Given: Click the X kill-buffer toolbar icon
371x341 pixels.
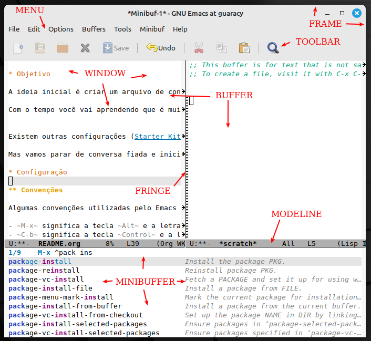Looking at the screenshot, I should tap(85, 48).
